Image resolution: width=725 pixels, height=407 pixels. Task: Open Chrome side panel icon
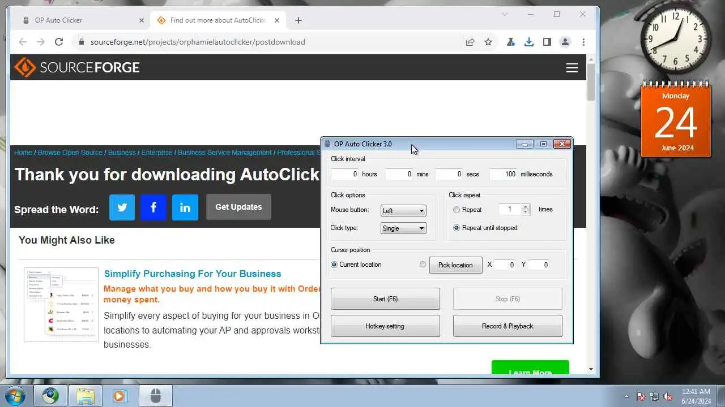[547, 42]
